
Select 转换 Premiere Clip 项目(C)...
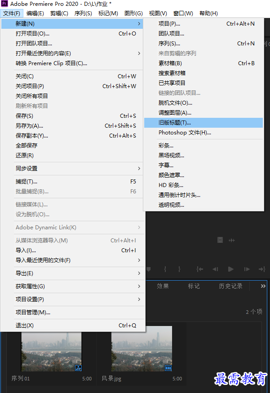pyautogui.click(x=72, y=63)
